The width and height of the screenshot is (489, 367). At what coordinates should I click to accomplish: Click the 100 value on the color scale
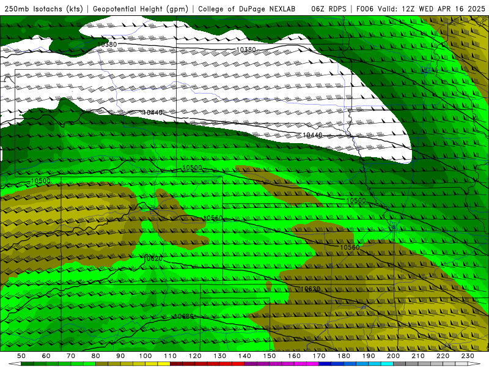click(x=145, y=356)
